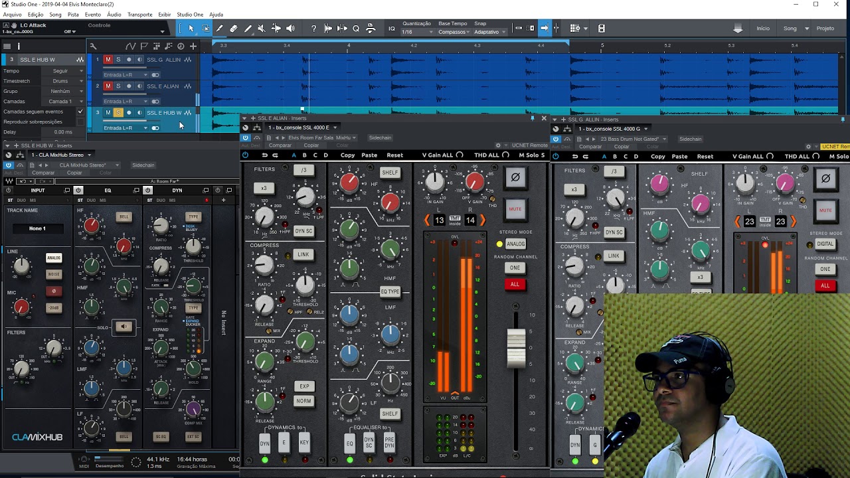This screenshot has width=850, height=478.
Task: Click Sidechain in SSL E ALIAN inserts
Action: pyautogui.click(x=380, y=138)
